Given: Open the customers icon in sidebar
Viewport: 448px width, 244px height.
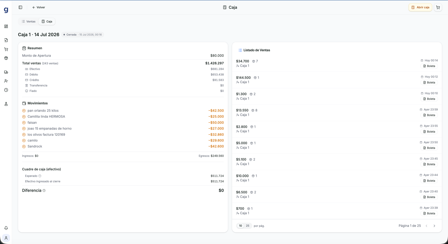Looking at the screenshot, I should pyautogui.click(x=6, y=81).
